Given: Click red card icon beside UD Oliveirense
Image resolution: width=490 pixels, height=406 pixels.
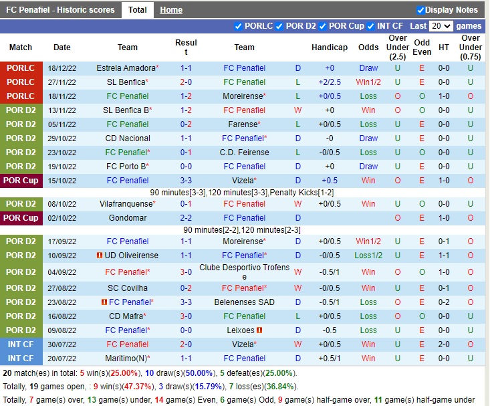Looking at the screenshot, I should [x=99, y=256].
